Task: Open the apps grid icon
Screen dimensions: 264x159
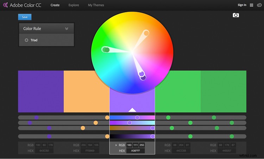Action: click(x=251, y=5)
